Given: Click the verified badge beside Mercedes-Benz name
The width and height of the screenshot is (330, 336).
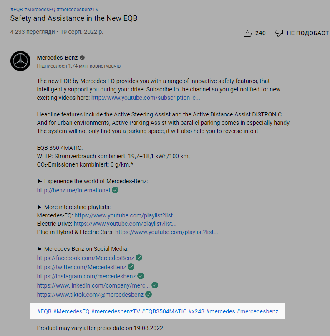Looking at the screenshot, I should (x=83, y=58).
